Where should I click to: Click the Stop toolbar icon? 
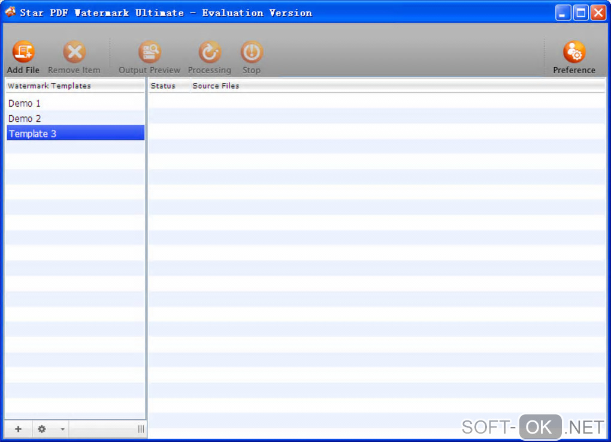pos(252,52)
